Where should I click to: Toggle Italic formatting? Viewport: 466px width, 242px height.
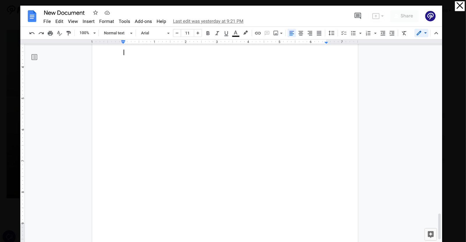(x=217, y=33)
